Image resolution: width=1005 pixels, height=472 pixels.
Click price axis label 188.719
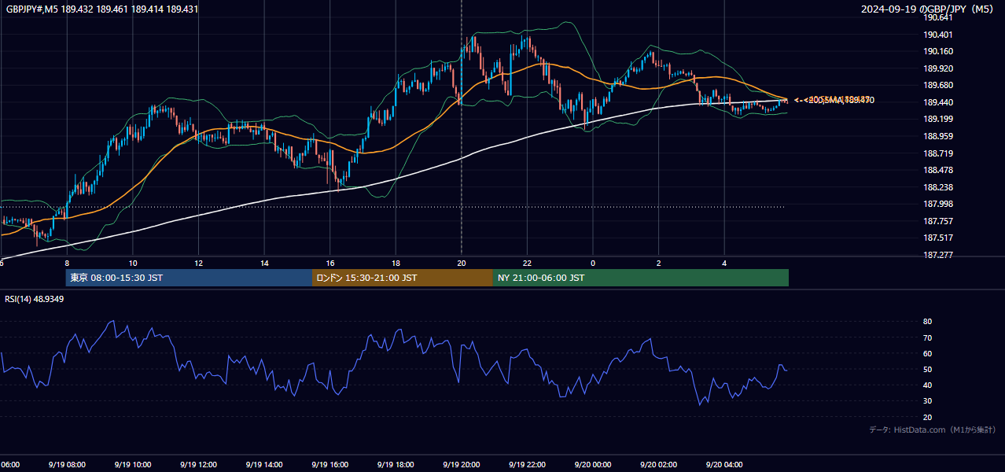(x=939, y=153)
